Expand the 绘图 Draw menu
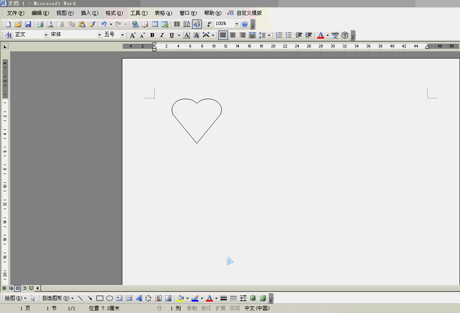 point(16,298)
